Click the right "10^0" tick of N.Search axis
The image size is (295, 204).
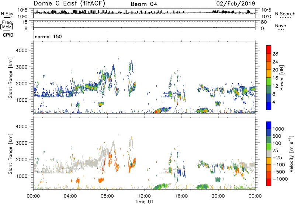coord(266,17)
